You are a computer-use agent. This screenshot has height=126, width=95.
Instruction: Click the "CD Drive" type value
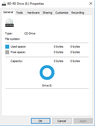[30, 33]
